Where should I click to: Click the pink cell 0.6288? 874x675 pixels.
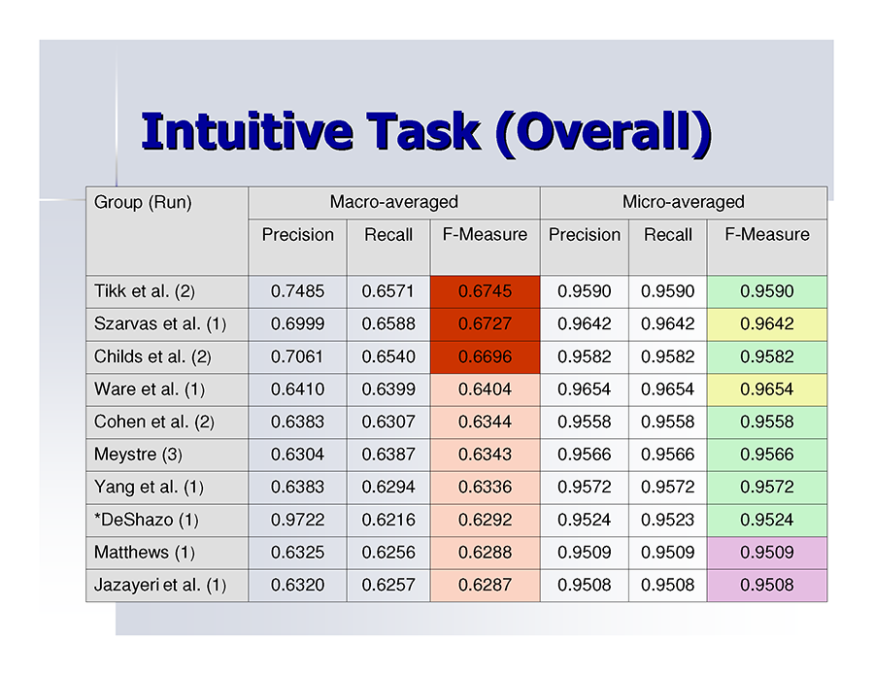pyautogui.click(x=485, y=553)
